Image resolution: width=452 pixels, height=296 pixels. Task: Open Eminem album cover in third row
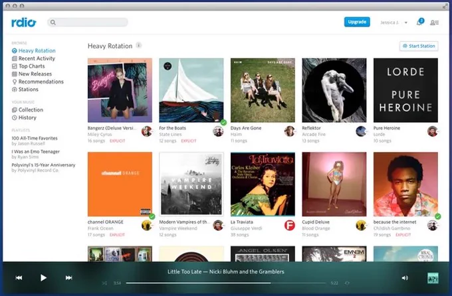pos(334,254)
